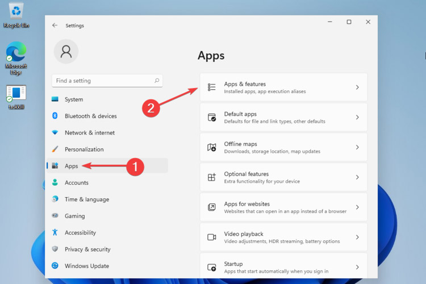Open Default apps page
The image size is (426, 284).
click(283, 117)
